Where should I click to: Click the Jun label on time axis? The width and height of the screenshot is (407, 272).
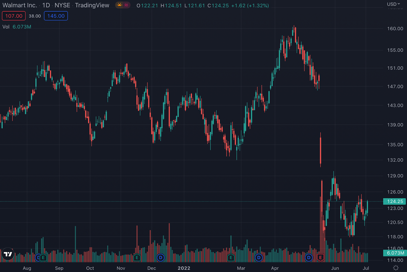335,268
